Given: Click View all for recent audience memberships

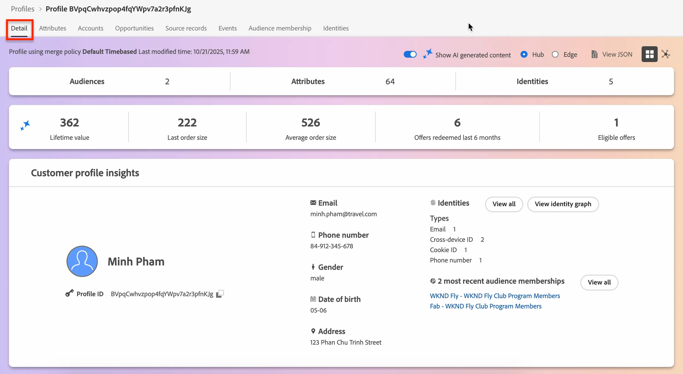Looking at the screenshot, I should (x=599, y=282).
